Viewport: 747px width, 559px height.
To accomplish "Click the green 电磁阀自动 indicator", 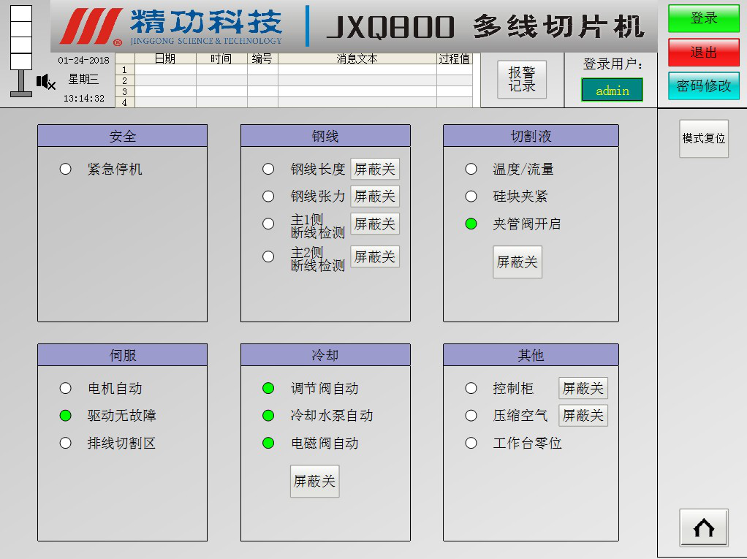I will tap(268, 444).
